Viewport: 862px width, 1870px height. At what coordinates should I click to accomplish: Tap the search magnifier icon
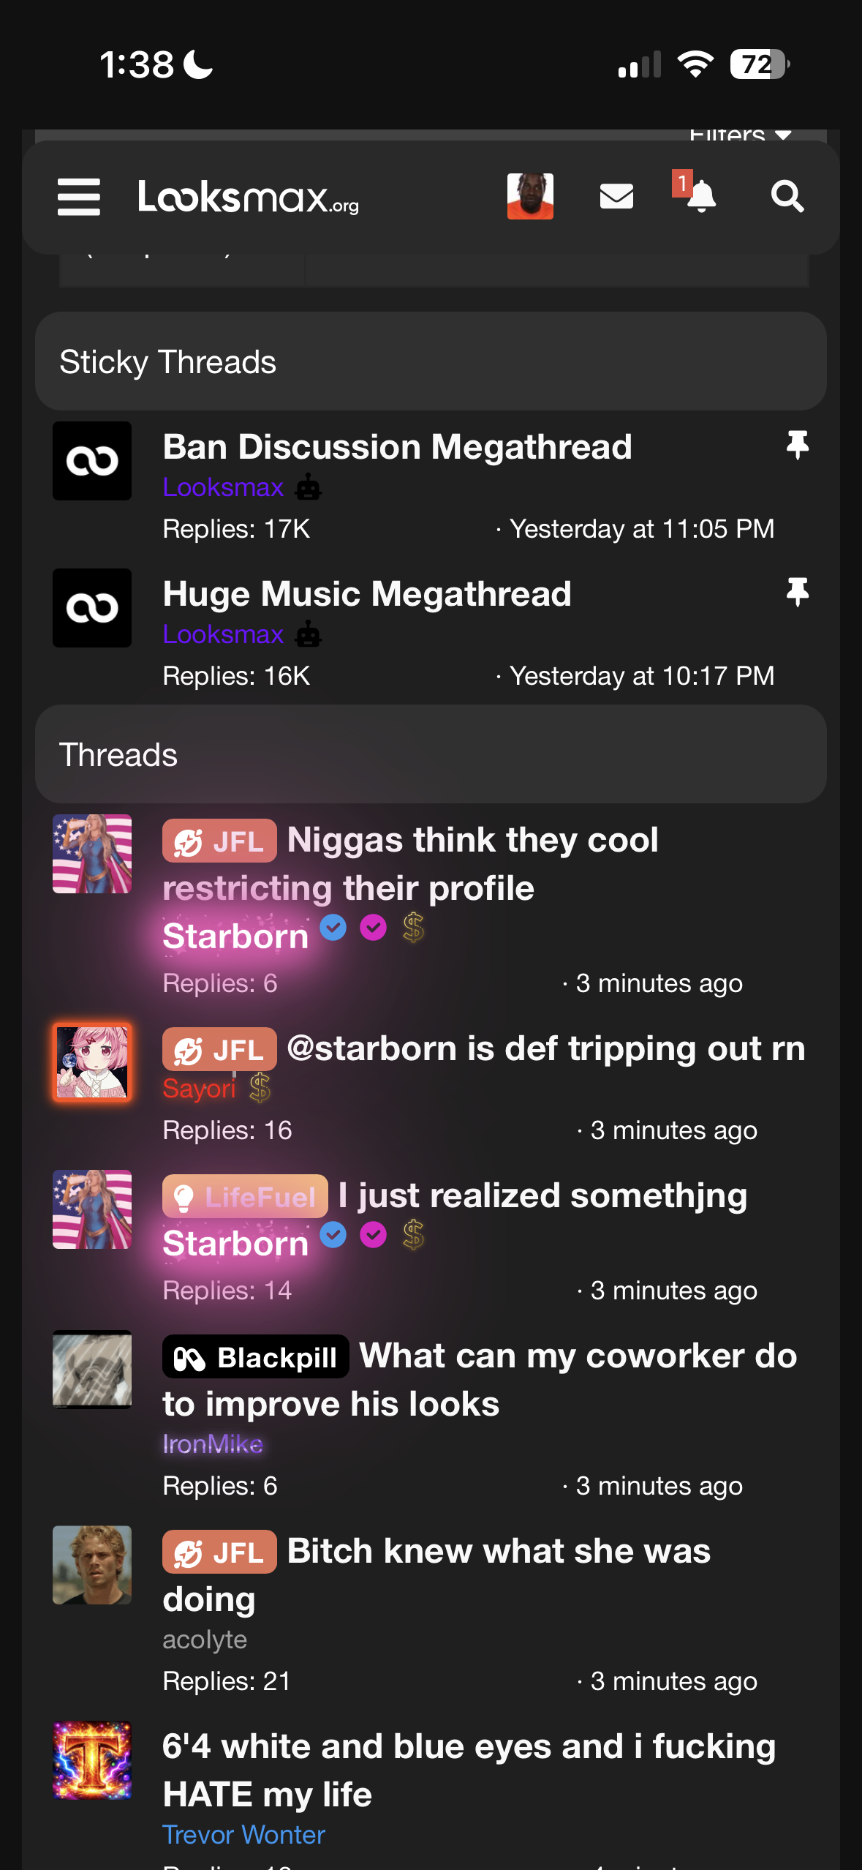point(787,197)
